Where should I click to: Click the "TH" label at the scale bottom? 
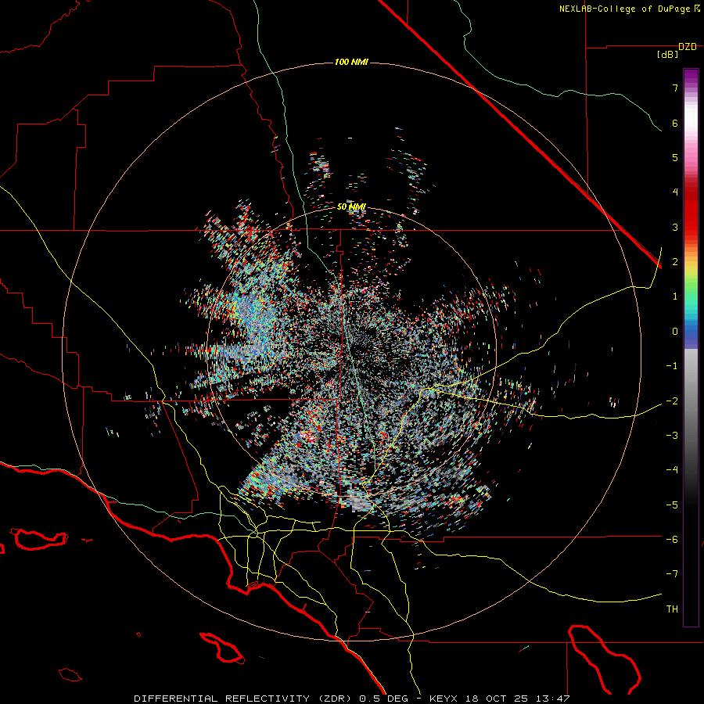[x=672, y=609]
